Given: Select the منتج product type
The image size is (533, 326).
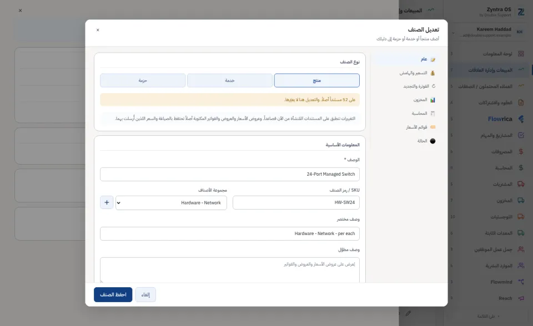Looking at the screenshot, I should (x=317, y=80).
